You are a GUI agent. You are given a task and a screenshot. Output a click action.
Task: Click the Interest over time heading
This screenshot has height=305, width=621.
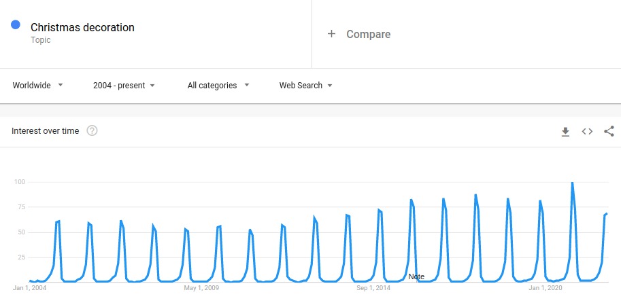pos(45,131)
